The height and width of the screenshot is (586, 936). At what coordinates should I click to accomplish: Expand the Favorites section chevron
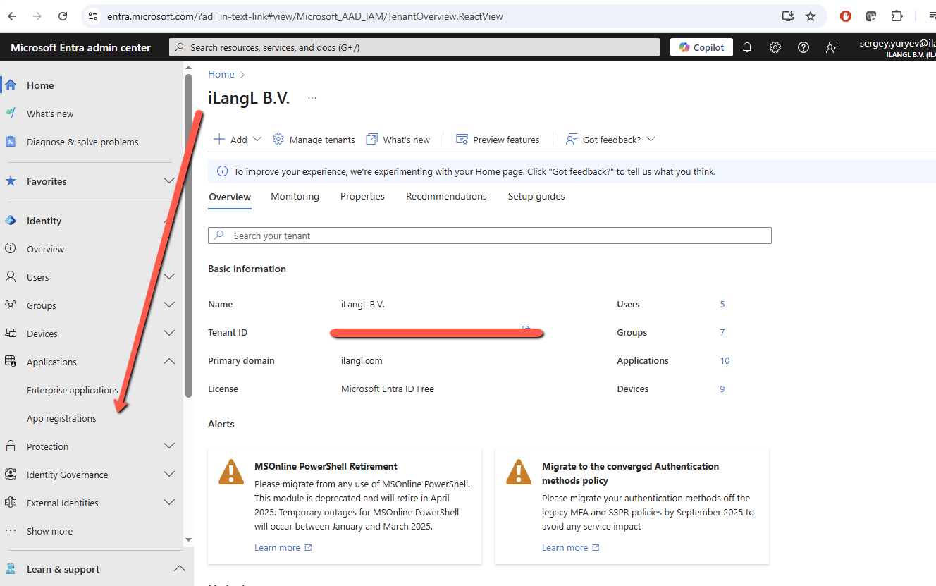pos(169,181)
